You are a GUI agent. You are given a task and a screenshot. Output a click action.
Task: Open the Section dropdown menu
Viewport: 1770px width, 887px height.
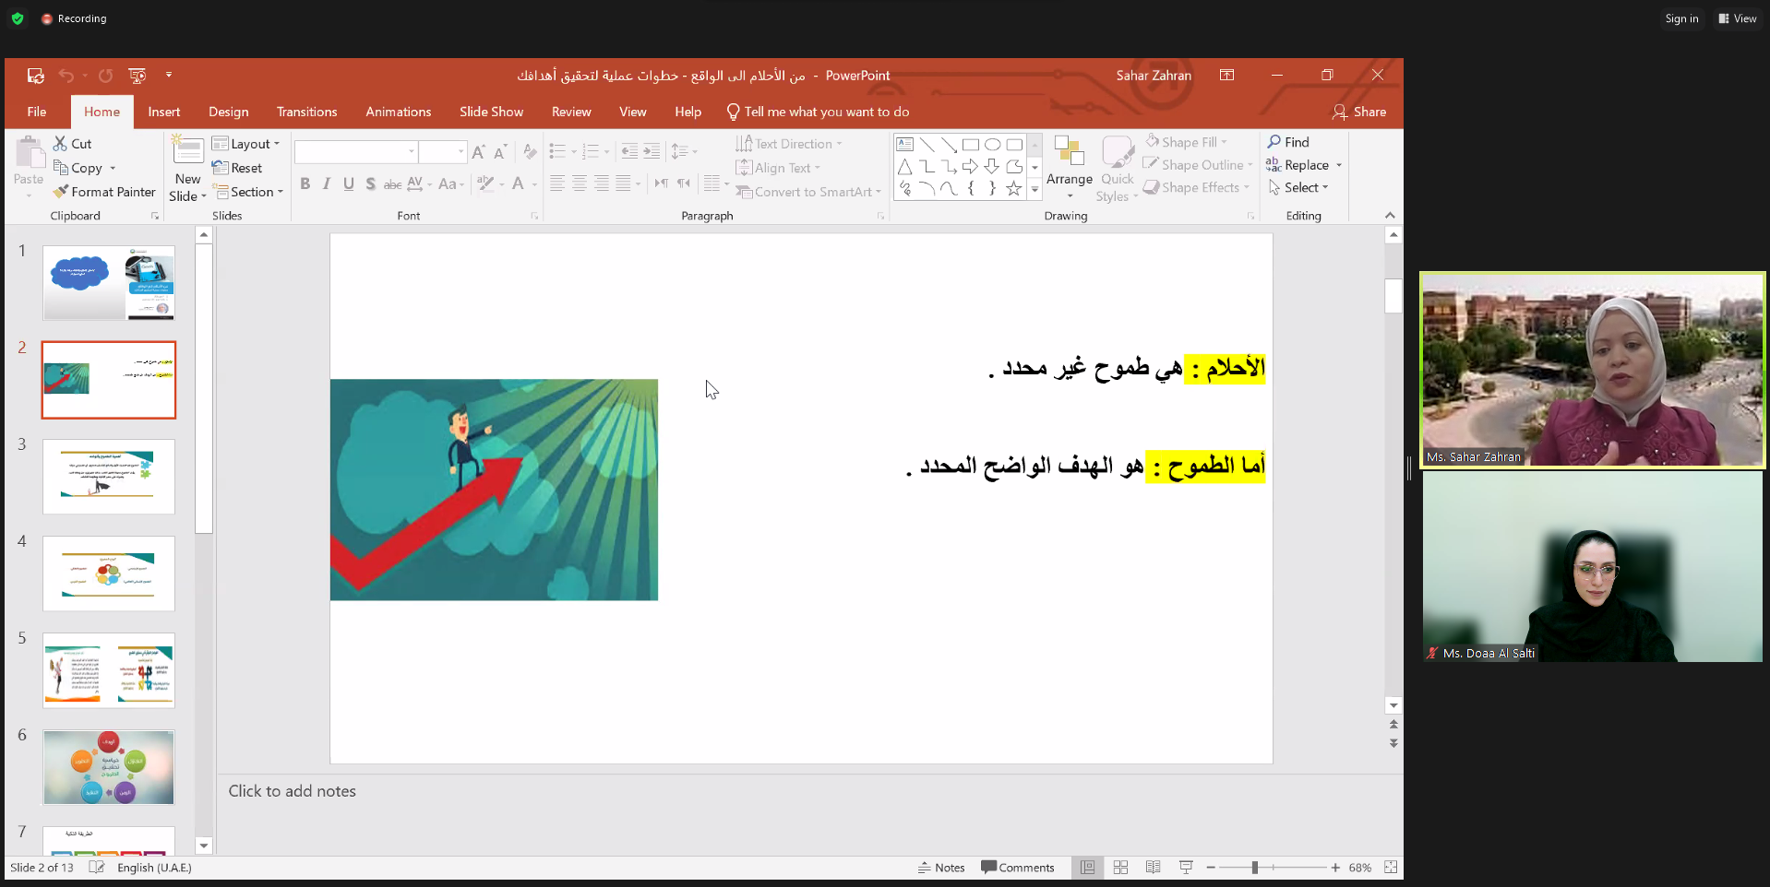tap(248, 192)
